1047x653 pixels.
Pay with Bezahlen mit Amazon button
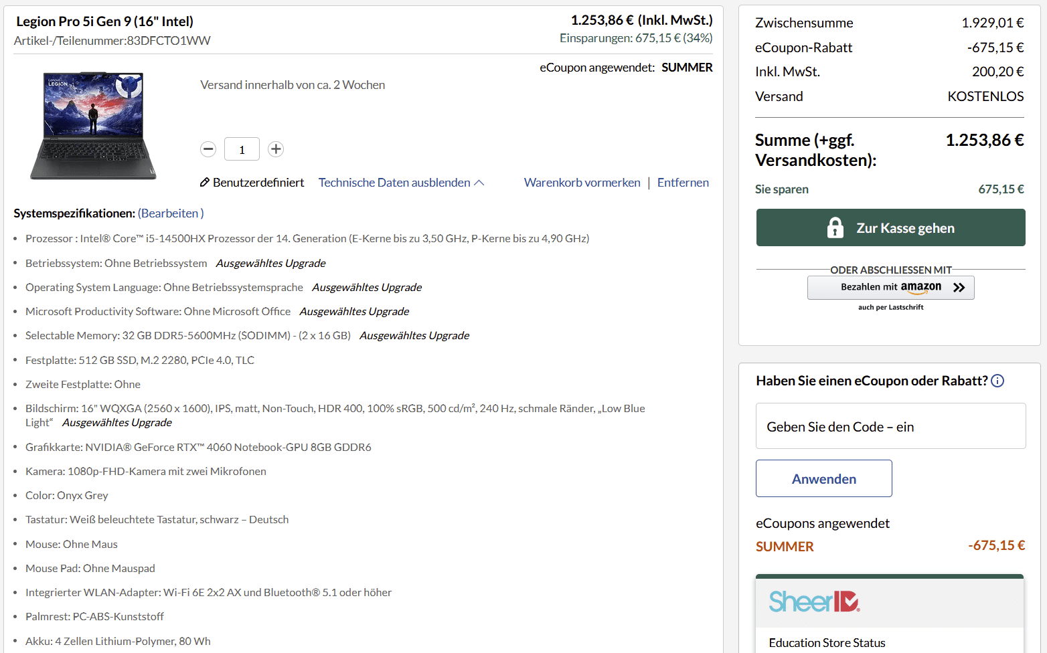click(x=890, y=288)
